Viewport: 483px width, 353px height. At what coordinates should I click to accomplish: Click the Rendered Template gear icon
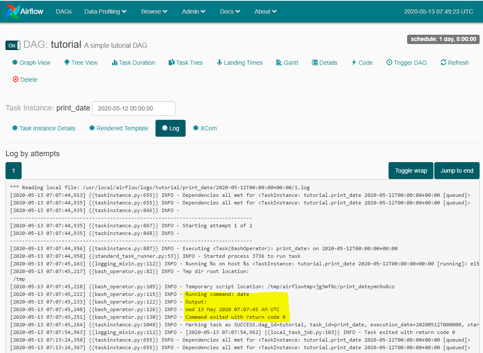[x=92, y=128]
